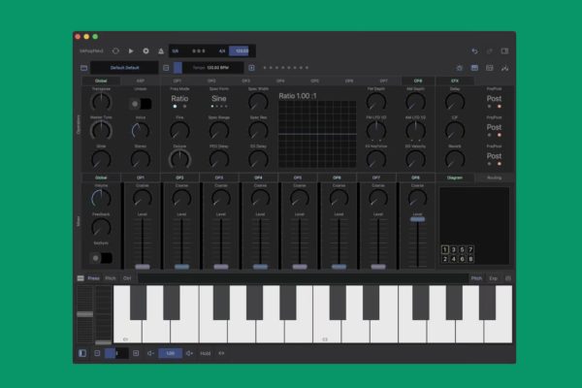Select the right Pre/Post dot for Reverb
This screenshot has width=582, height=388.
pos(500,164)
